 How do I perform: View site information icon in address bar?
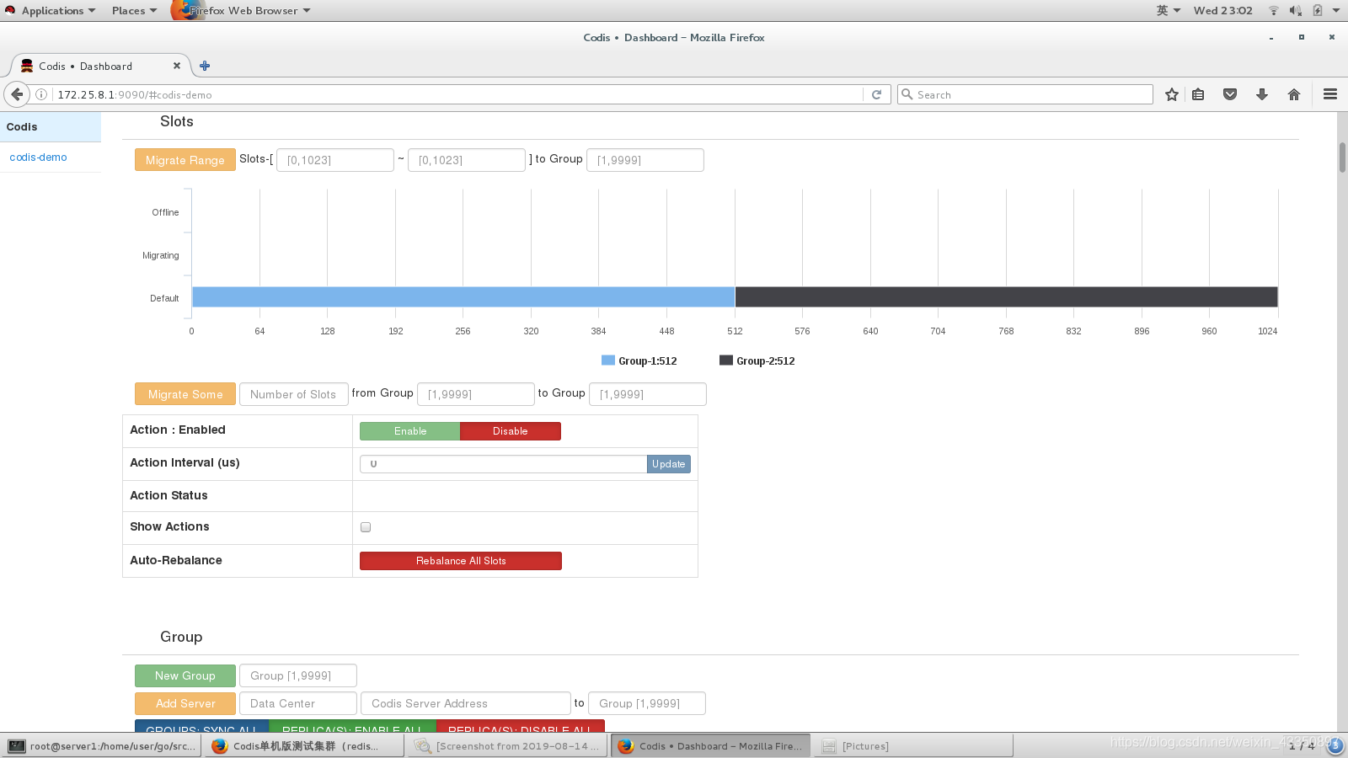40,94
